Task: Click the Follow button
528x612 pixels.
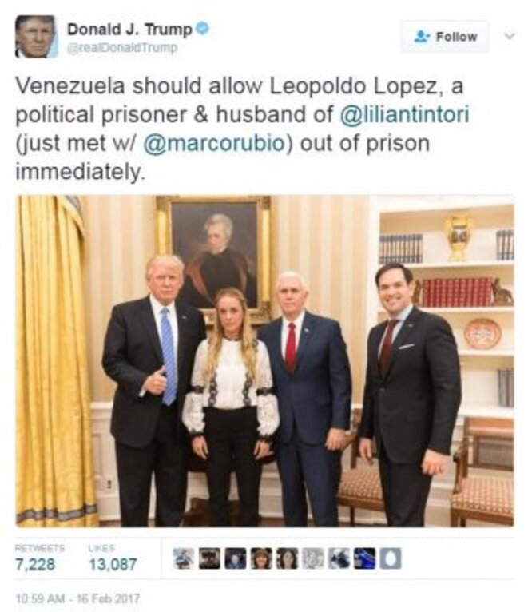Action: 444,37
